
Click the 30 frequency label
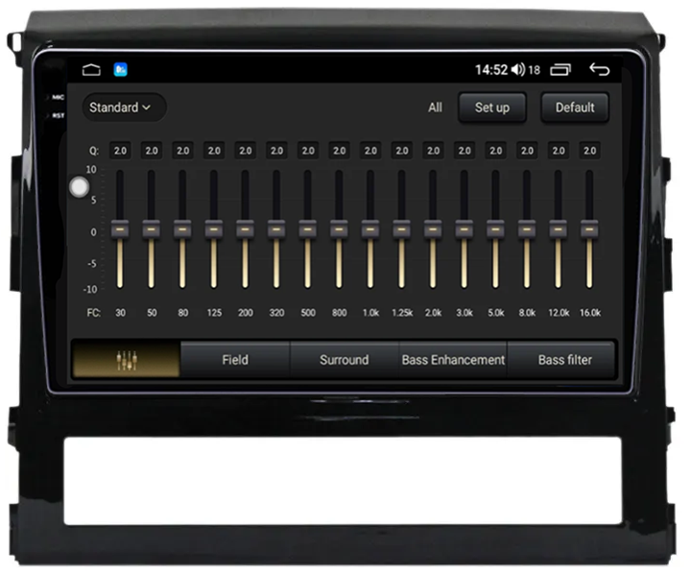pyautogui.click(x=120, y=313)
